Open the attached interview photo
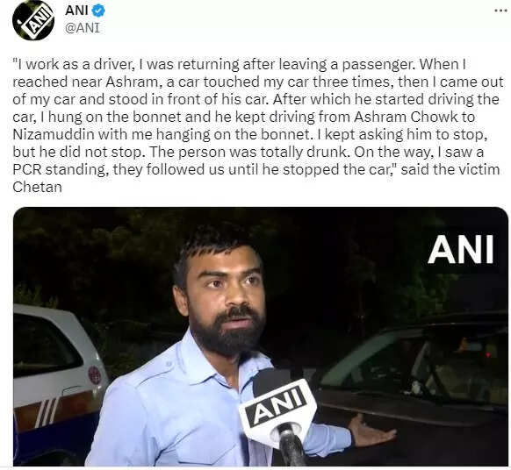This screenshot has width=511, height=470. (x=261, y=337)
